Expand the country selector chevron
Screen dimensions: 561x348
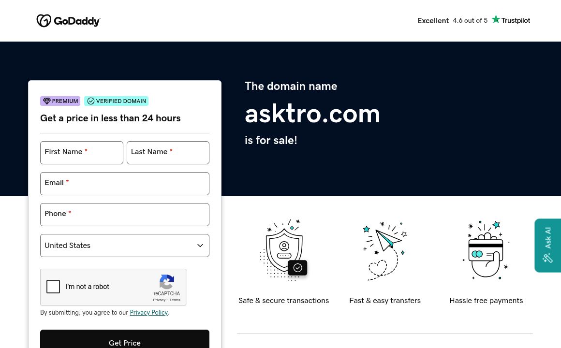pos(200,246)
